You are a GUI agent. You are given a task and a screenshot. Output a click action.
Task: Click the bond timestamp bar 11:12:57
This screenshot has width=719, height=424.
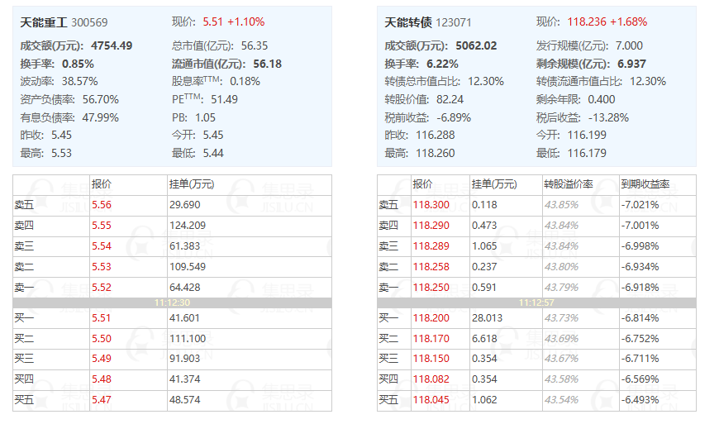(x=536, y=303)
